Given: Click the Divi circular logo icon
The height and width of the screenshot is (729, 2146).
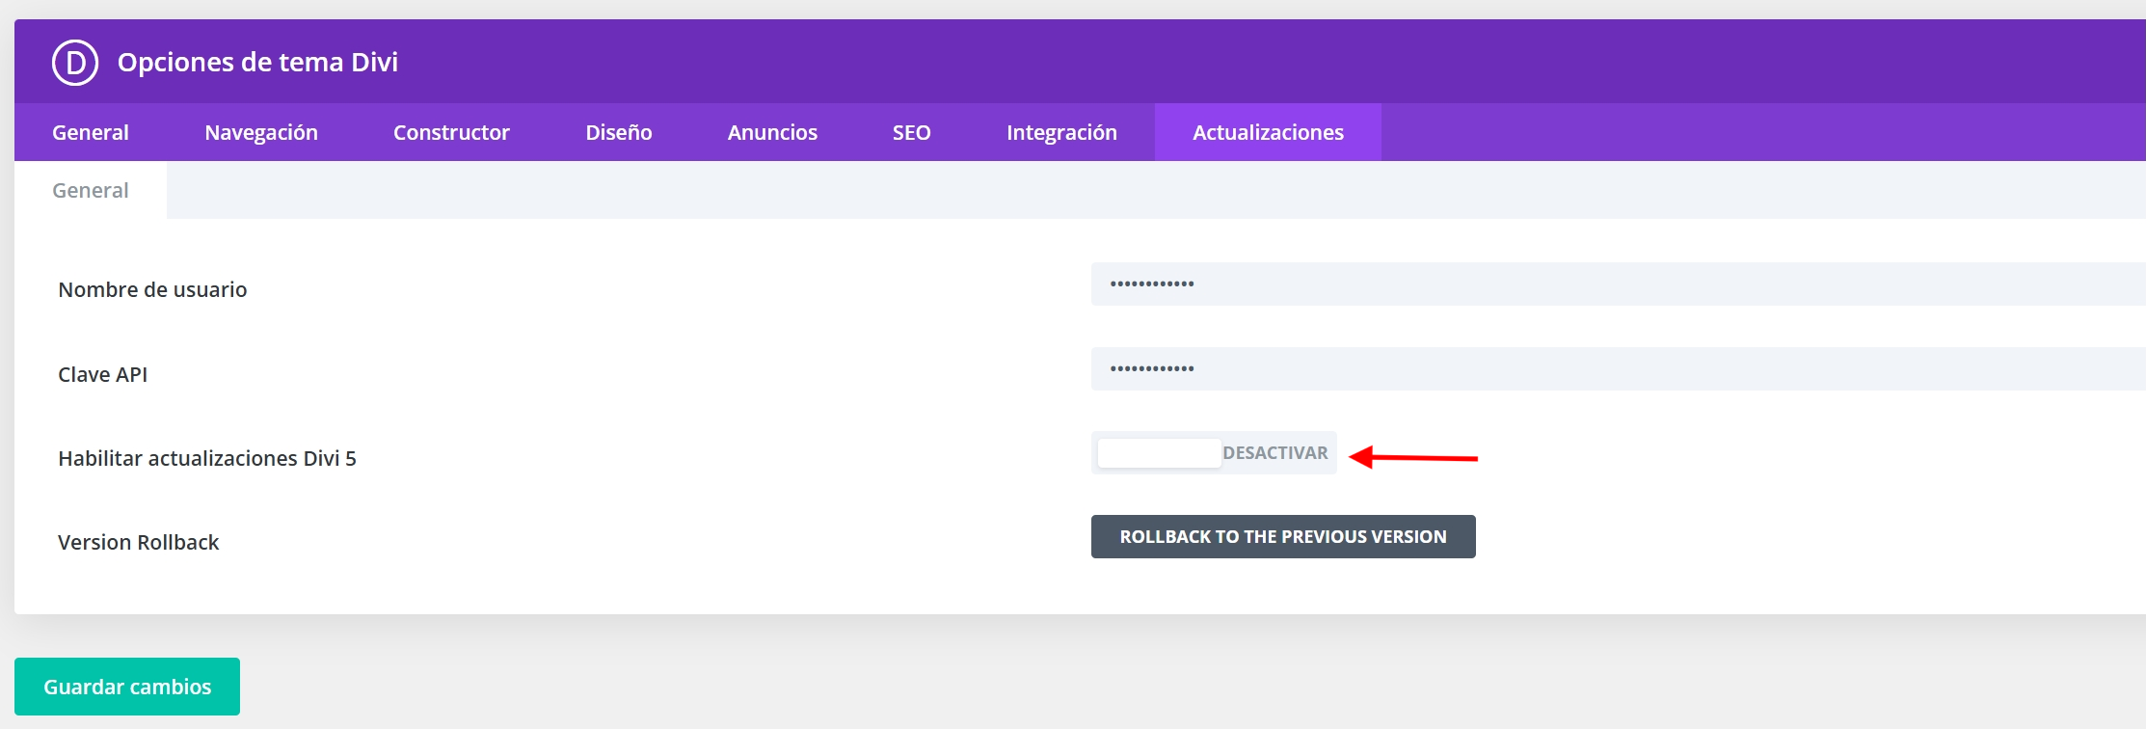Looking at the screenshot, I should (75, 63).
